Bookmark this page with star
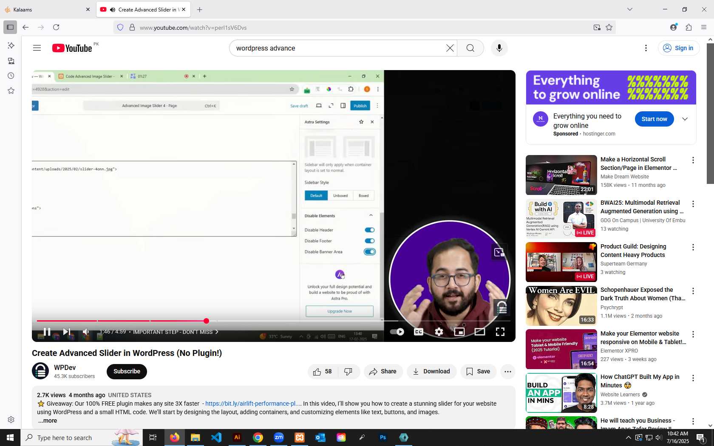The width and height of the screenshot is (714, 446). (x=609, y=27)
